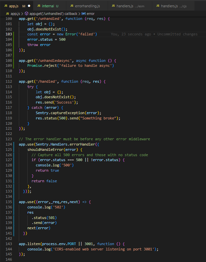The image size is (206, 262).
Task: Open the internal file tab
Action: tap(50, 6)
